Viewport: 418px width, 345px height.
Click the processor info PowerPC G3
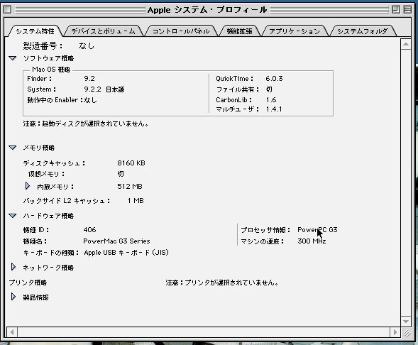pos(317,230)
